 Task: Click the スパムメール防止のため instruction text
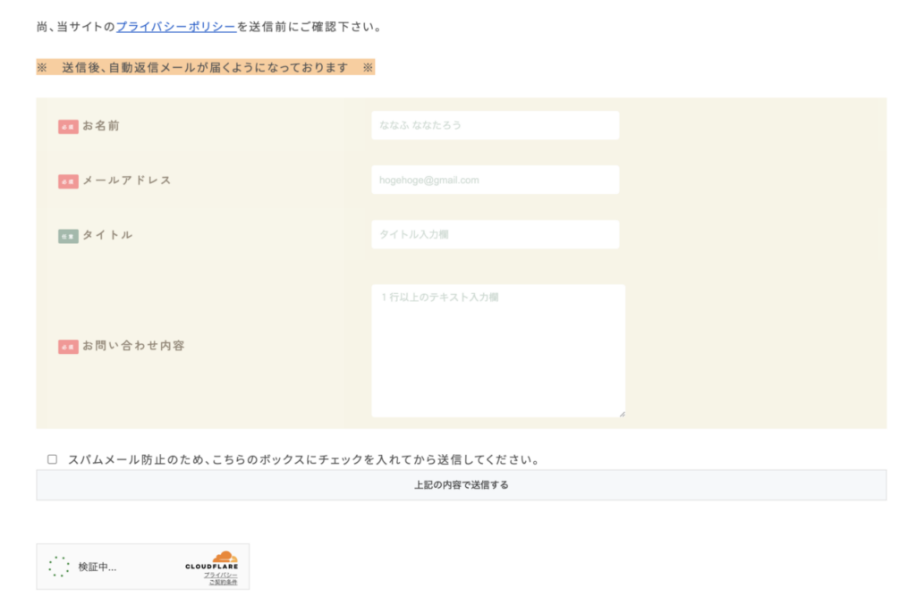coord(304,459)
